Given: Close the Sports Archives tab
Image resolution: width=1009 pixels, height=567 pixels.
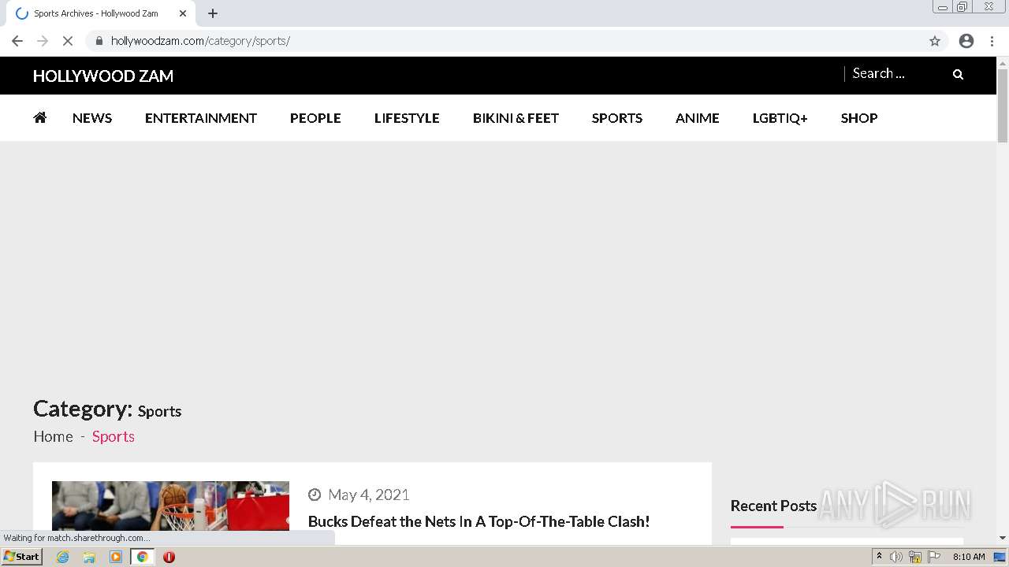Looking at the screenshot, I should tap(183, 13).
